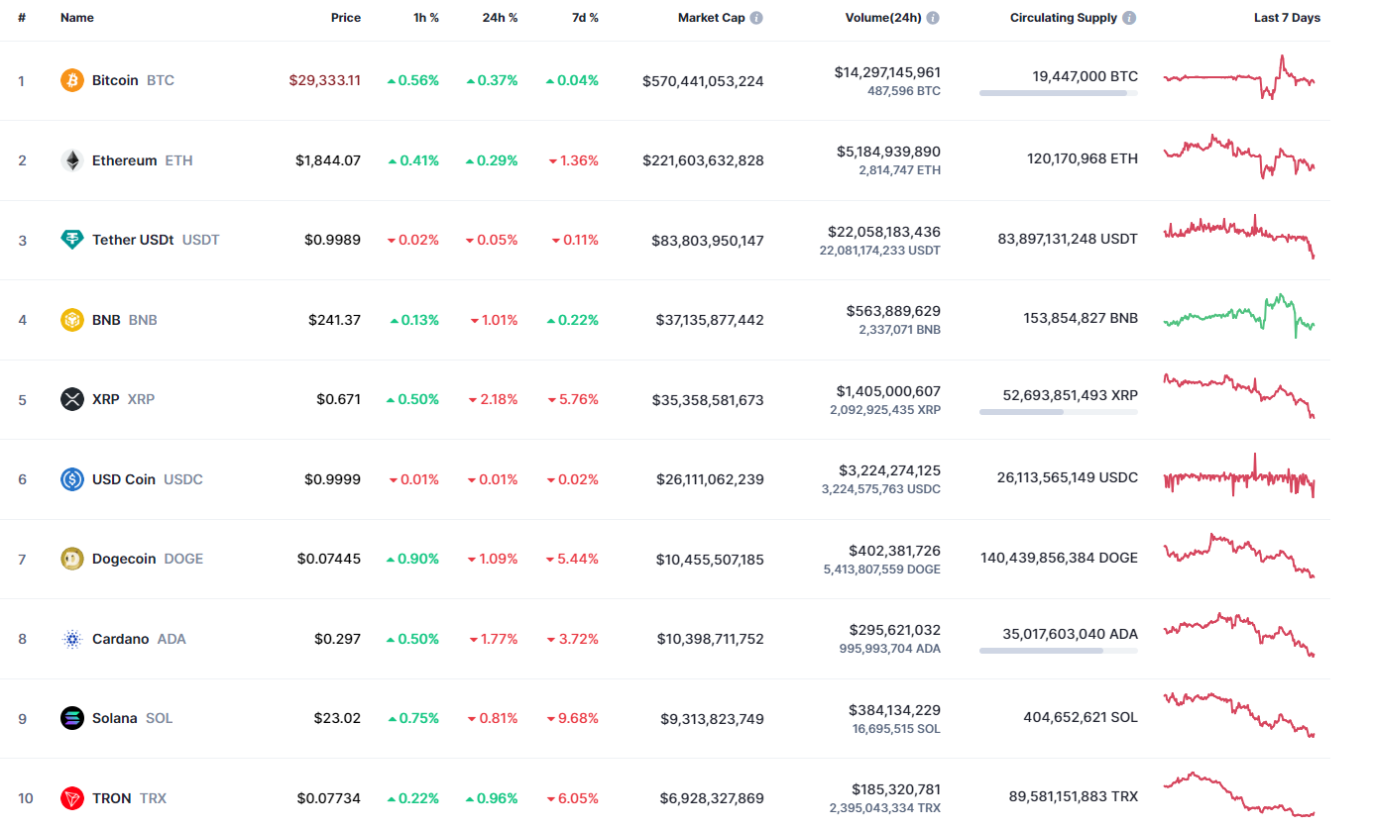Open the Ethereum name link

click(124, 159)
